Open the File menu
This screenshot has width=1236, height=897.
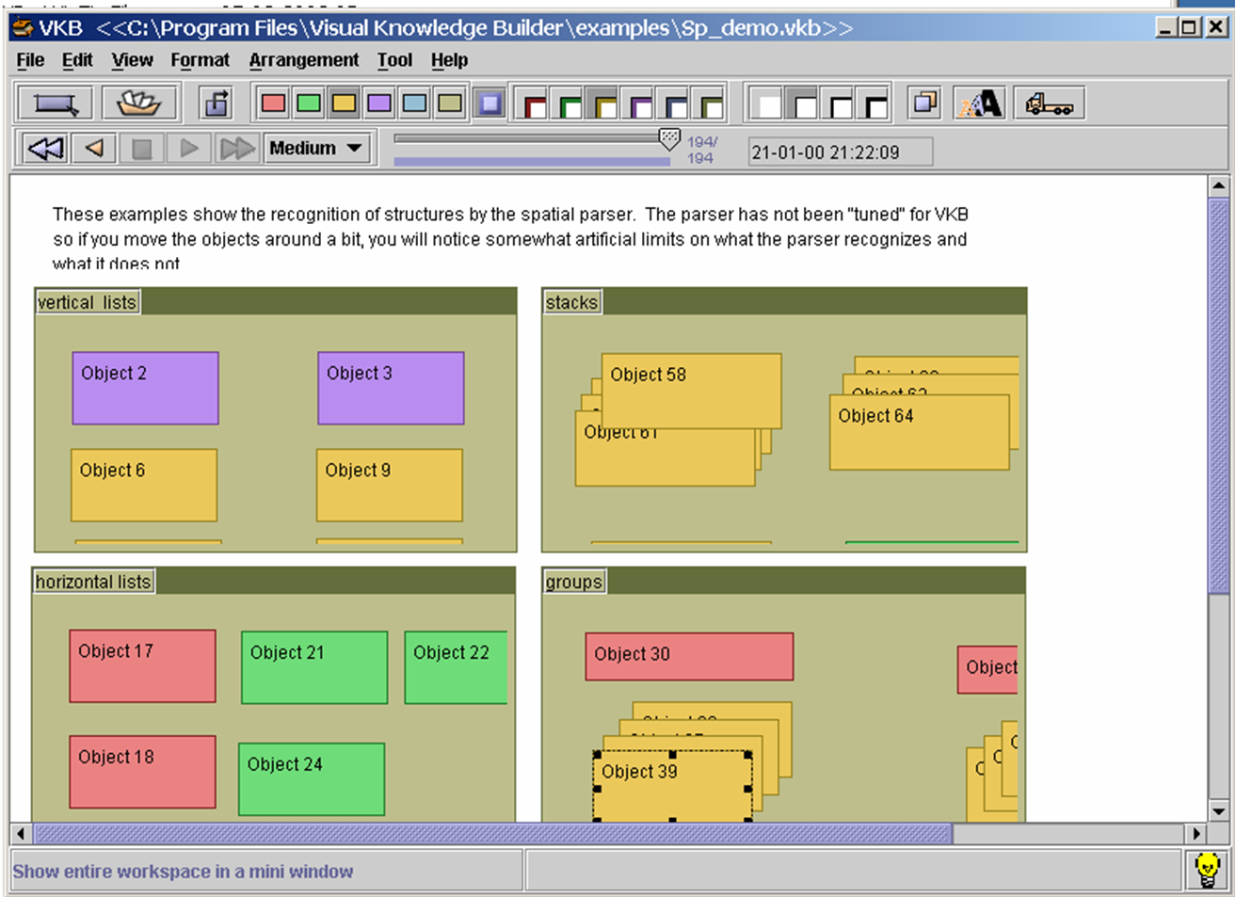[x=30, y=60]
